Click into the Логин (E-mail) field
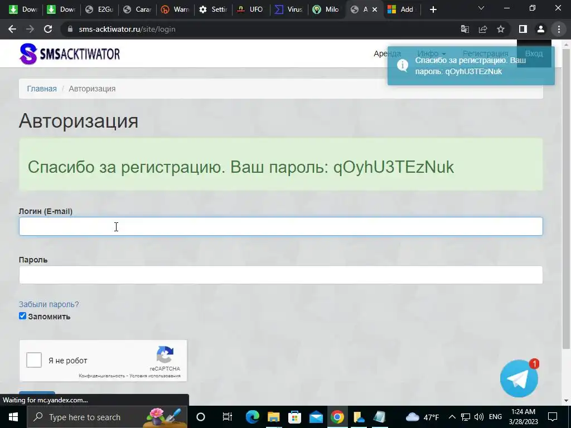The height and width of the screenshot is (428, 571). point(281,226)
